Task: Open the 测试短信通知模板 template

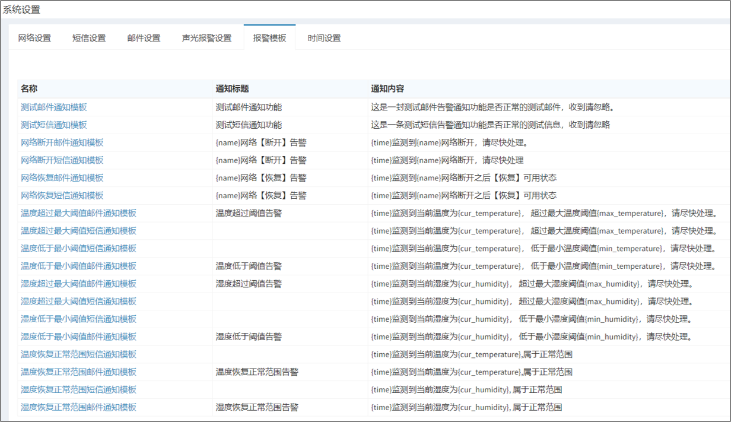Action: click(x=52, y=125)
